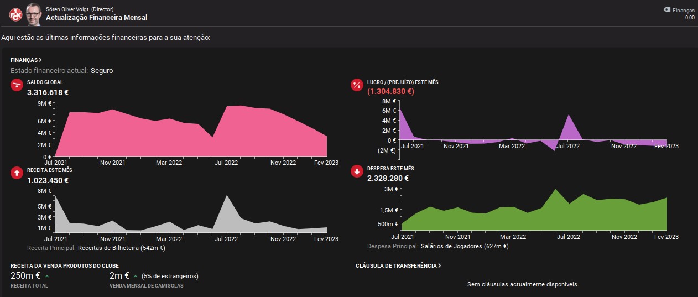698x297 pixels.
Task: Click Receita da Venda Produtos do Clube heading
Action: [x=65, y=265]
